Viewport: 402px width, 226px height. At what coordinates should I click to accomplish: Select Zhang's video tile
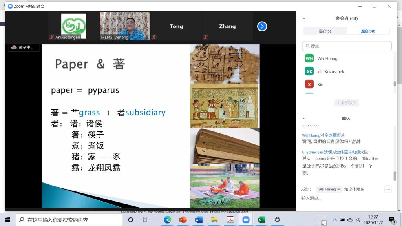point(227,26)
